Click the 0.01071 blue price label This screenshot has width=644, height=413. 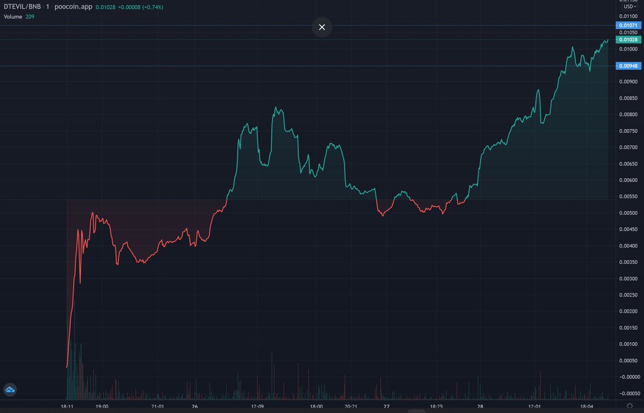[x=628, y=25]
